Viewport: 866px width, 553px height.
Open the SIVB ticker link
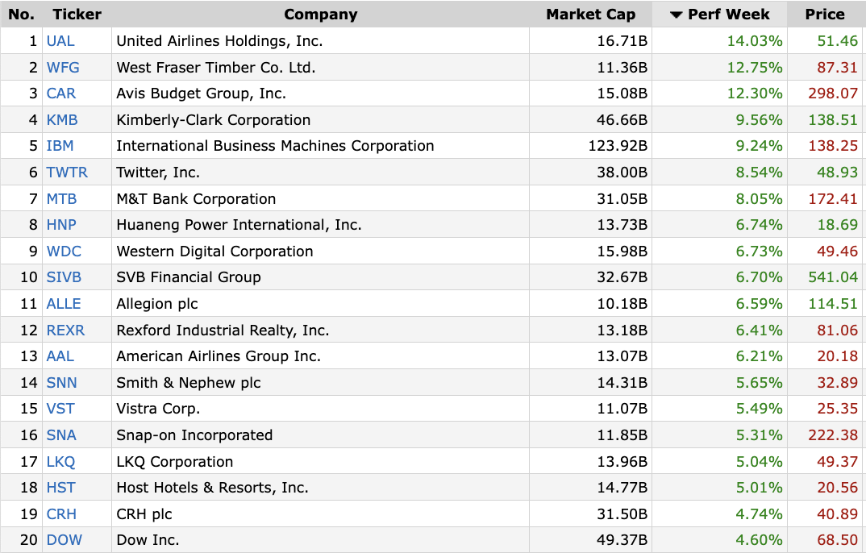64,277
